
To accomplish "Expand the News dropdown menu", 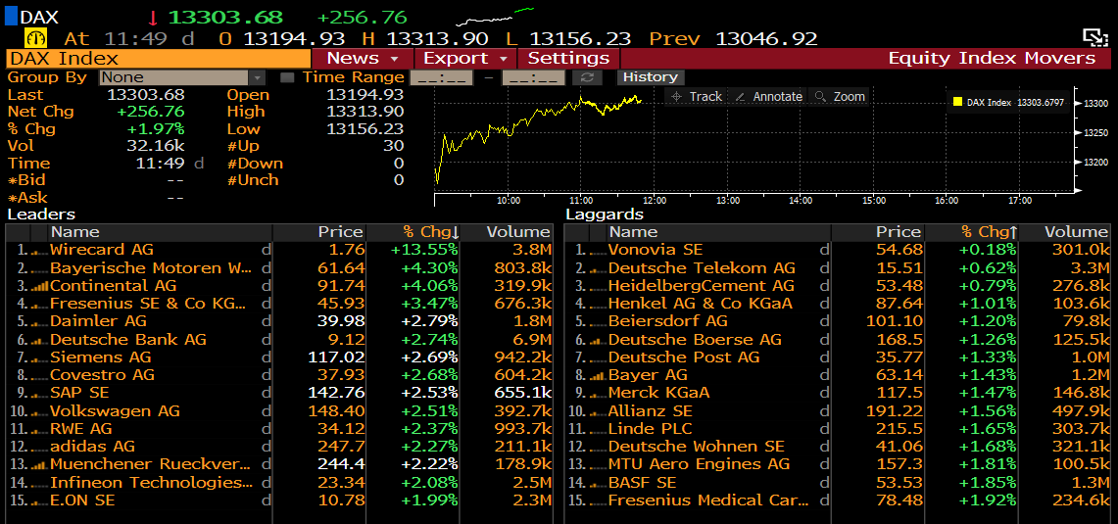I will pos(363,59).
